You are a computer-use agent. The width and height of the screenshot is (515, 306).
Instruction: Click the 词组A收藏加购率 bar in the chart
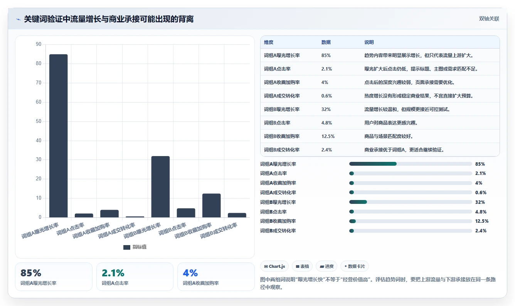click(x=109, y=214)
